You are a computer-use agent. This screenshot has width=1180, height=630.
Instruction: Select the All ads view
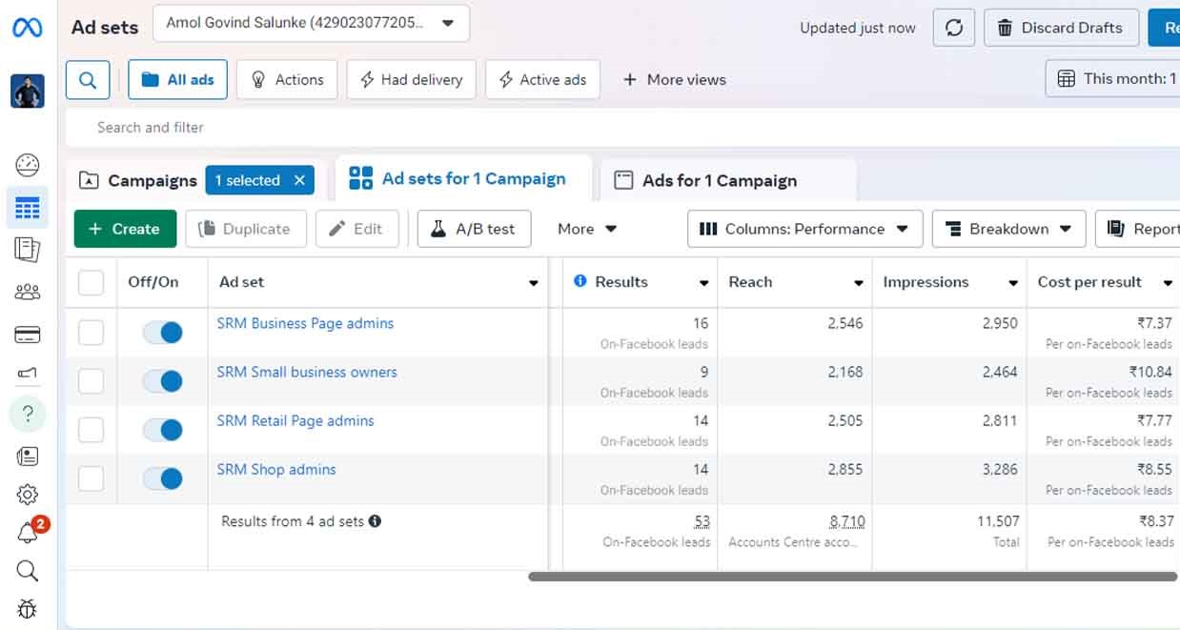pyautogui.click(x=177, y=80)
